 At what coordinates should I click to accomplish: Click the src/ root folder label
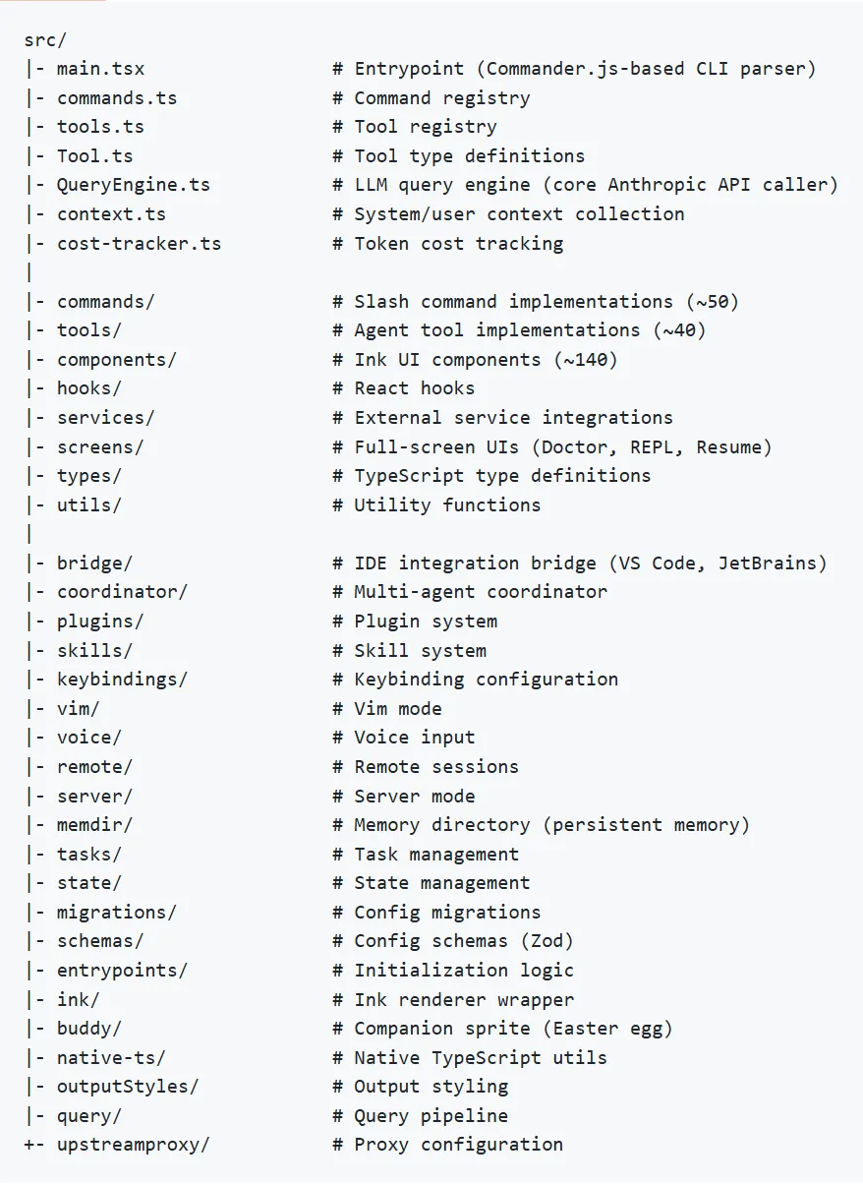click(x=45, y=40)
